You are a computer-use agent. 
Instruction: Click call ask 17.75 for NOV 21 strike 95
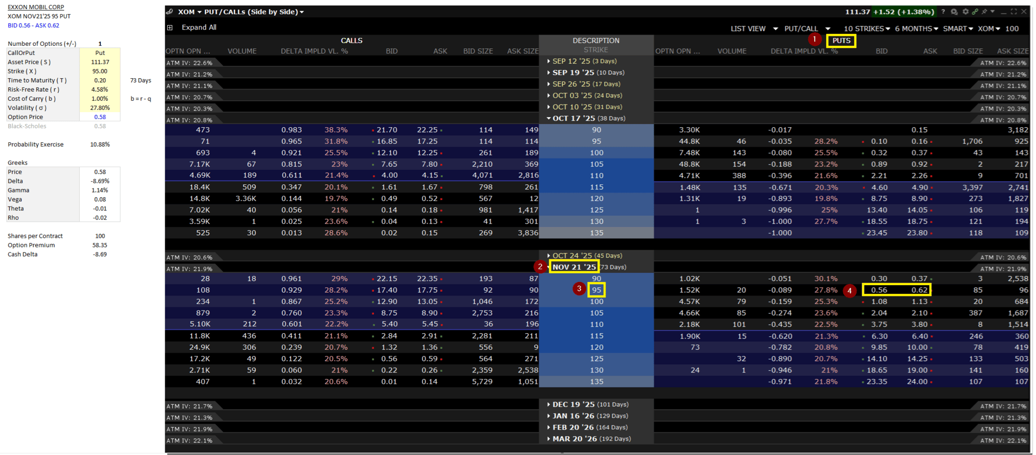coord(427,290)
